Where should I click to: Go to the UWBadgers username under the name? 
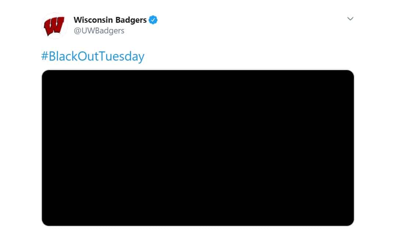click(x=99, y=31)
